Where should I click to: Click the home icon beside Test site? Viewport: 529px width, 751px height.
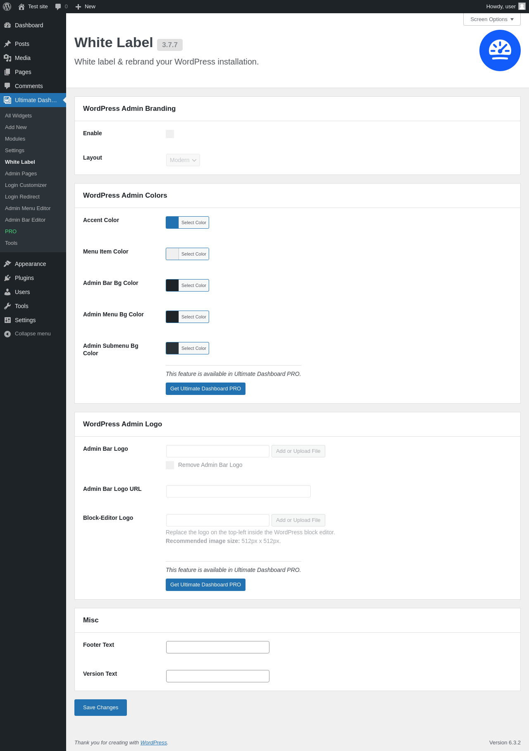pos(21,7)
